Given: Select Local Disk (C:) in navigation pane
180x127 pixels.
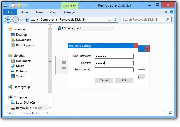Looking at the screenshot, I should [25, 103].
